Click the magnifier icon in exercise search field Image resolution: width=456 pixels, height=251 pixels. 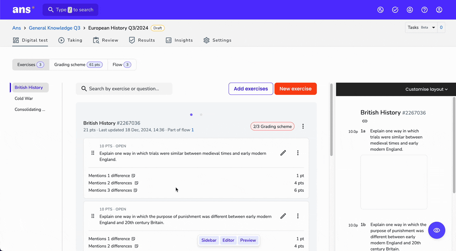pos(84,89)
